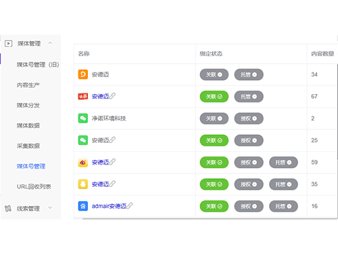Toggle 托管 pill in the 34-count row
This screenshot has width=338, height=254.
(x=249, y=75)
